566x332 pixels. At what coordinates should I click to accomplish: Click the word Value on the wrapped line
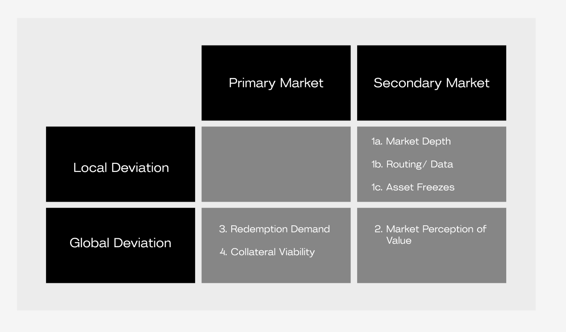pyautogui.click(x=399, y=241)
